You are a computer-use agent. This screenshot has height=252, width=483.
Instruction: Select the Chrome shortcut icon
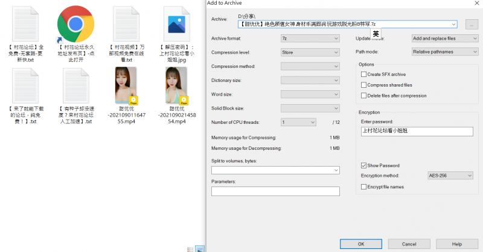(75, 24)
